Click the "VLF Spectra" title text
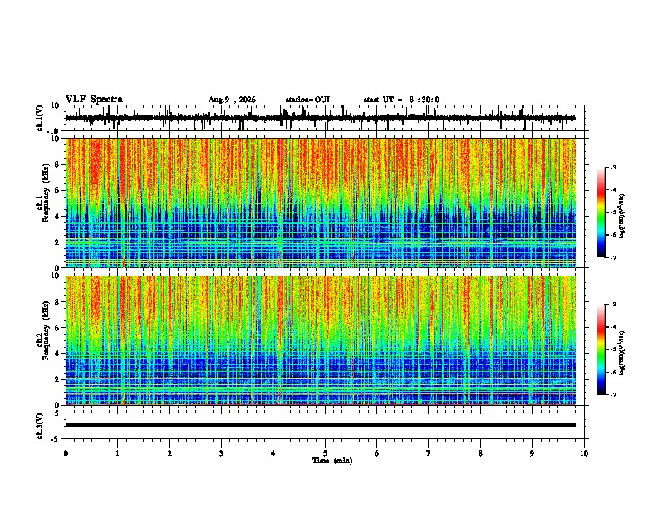This screenshot has height=508, width=658. point(94,100)
